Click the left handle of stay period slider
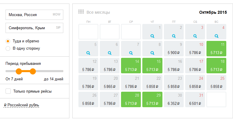 pos(19,71)
